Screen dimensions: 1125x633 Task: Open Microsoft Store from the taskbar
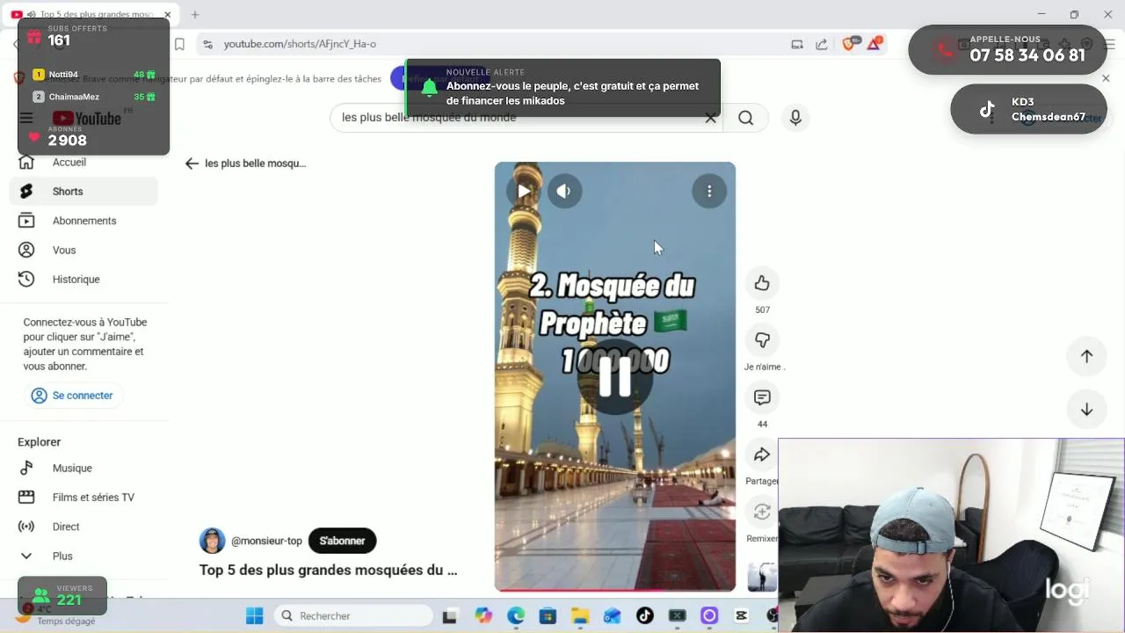[548, 616]
